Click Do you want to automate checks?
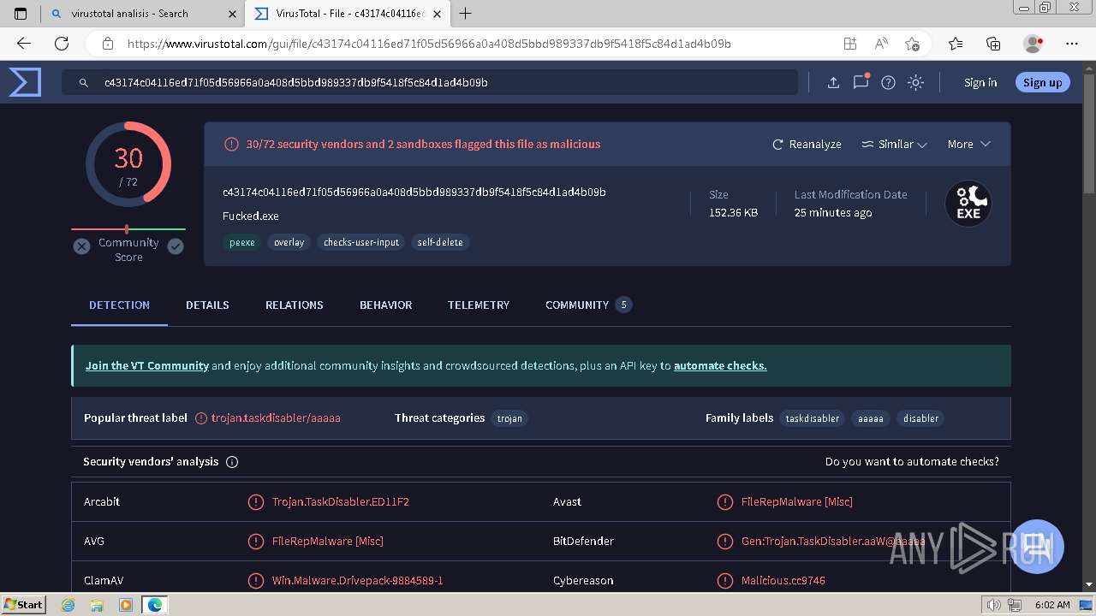The width and height of the screenshot is (1096, 616). pyautogui.click(x=912, y=462)
